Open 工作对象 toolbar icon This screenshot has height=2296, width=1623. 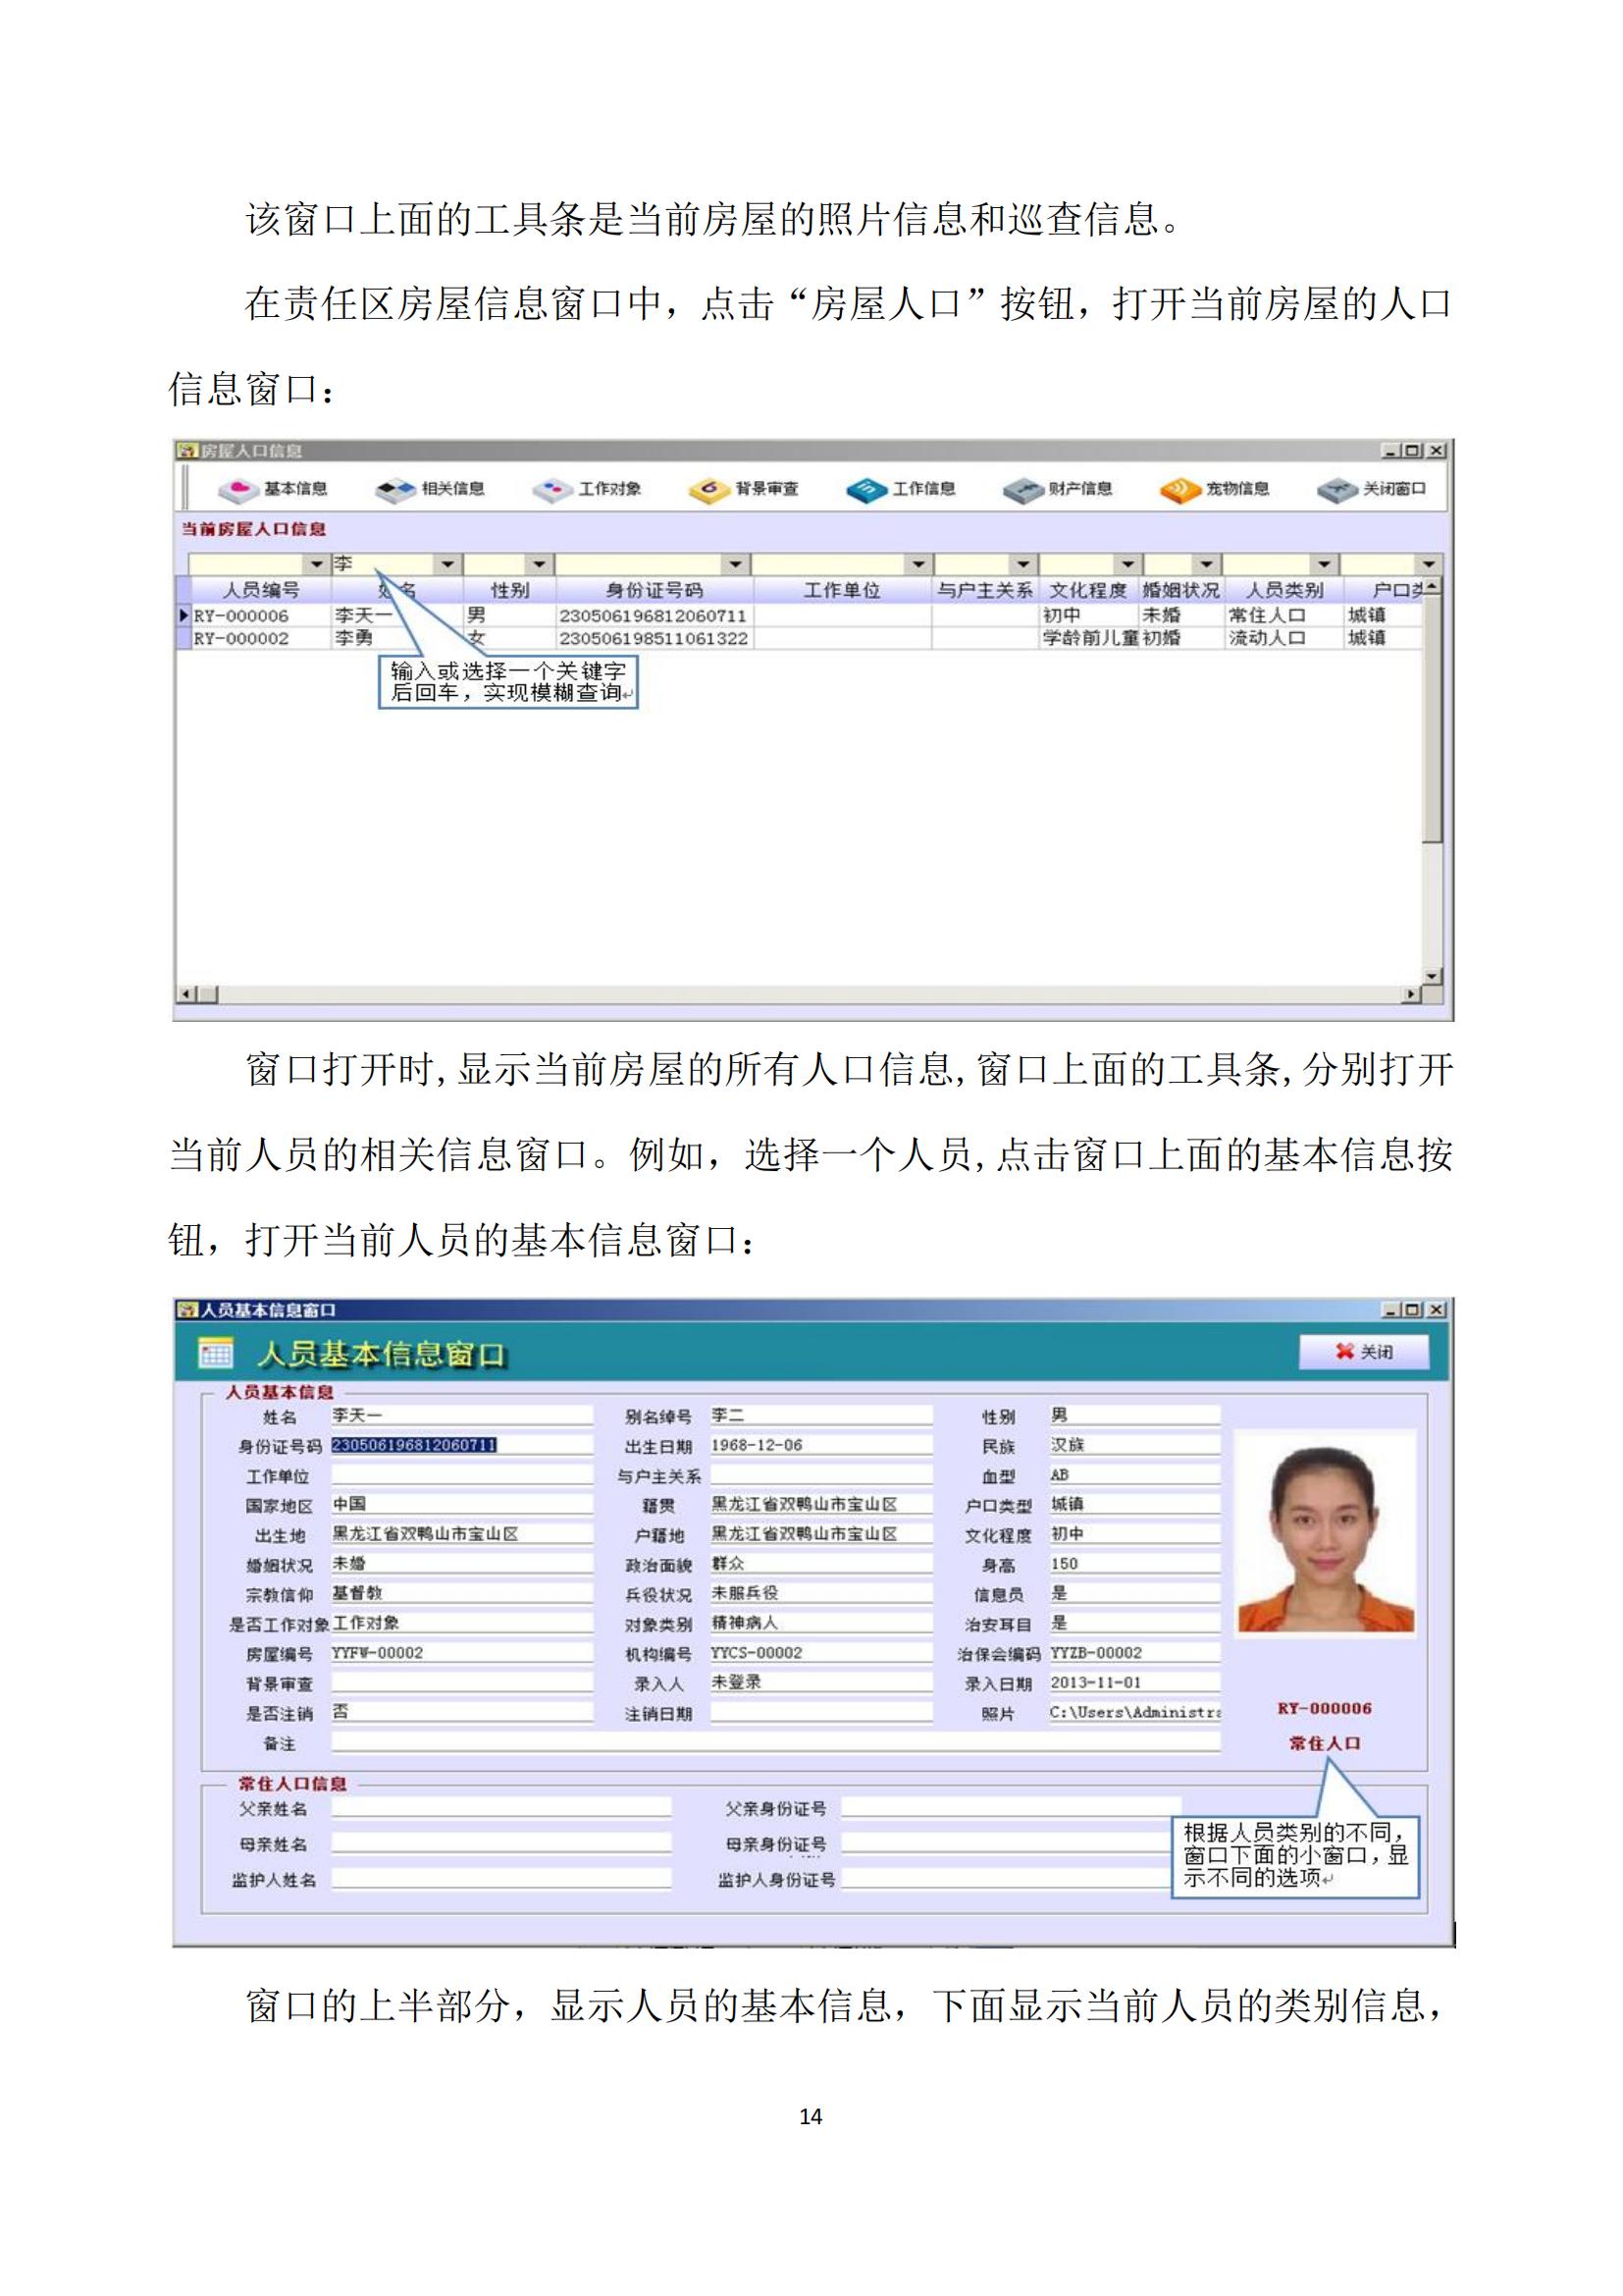click(587, 489)
